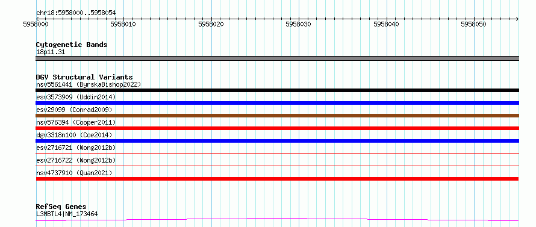Select variant label esv2716721 (Wong2012b)
536x227 pixels.
pyautogui.click(x=76, y=148)
